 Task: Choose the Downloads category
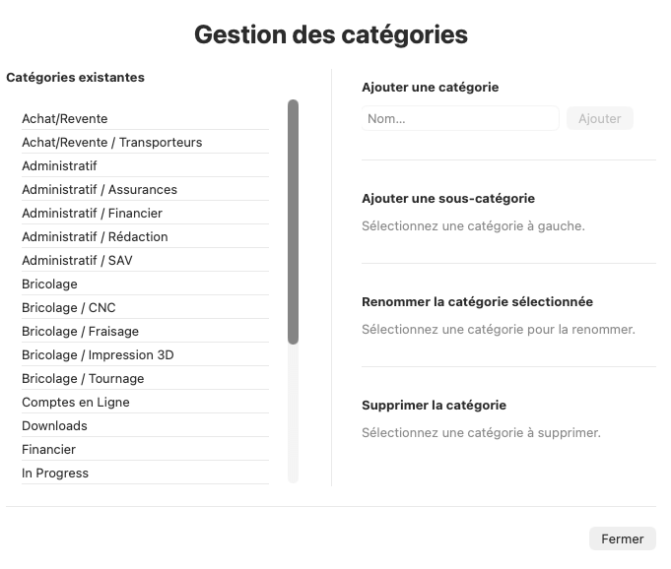coord(54,426)
